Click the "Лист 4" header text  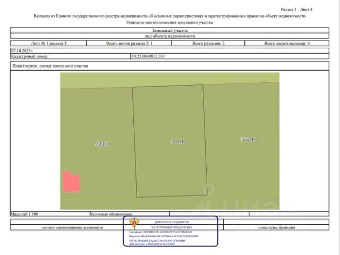click(x=306, y=10)
